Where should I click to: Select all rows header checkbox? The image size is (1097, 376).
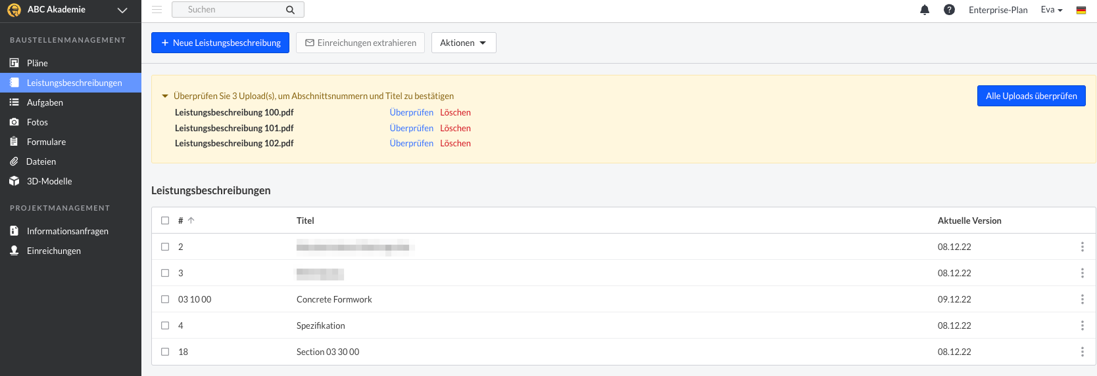click(x=165, y=220)
